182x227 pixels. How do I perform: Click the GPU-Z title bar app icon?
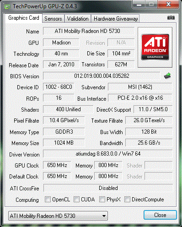[7, 6]
